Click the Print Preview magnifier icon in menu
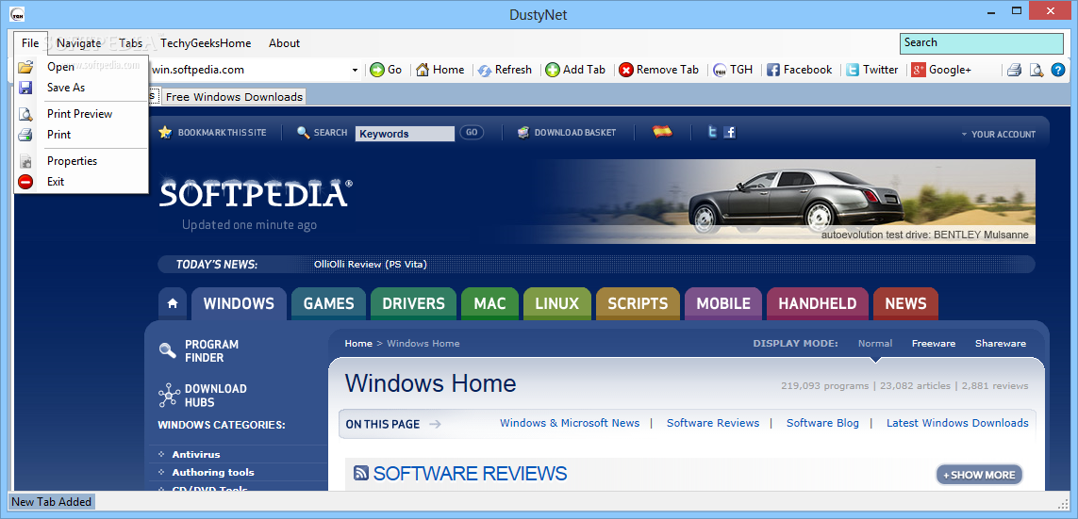 (x=25, y=114)
